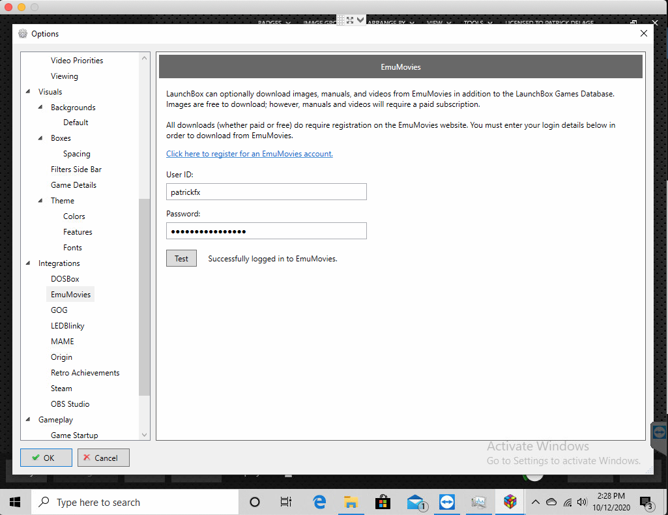Close the Options dialog with X
668x515 pixels.
point(644,33)
